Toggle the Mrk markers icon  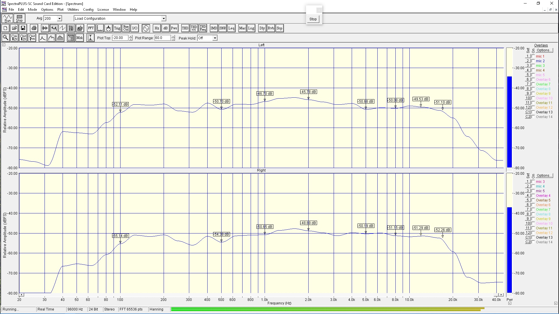[79, 38]
